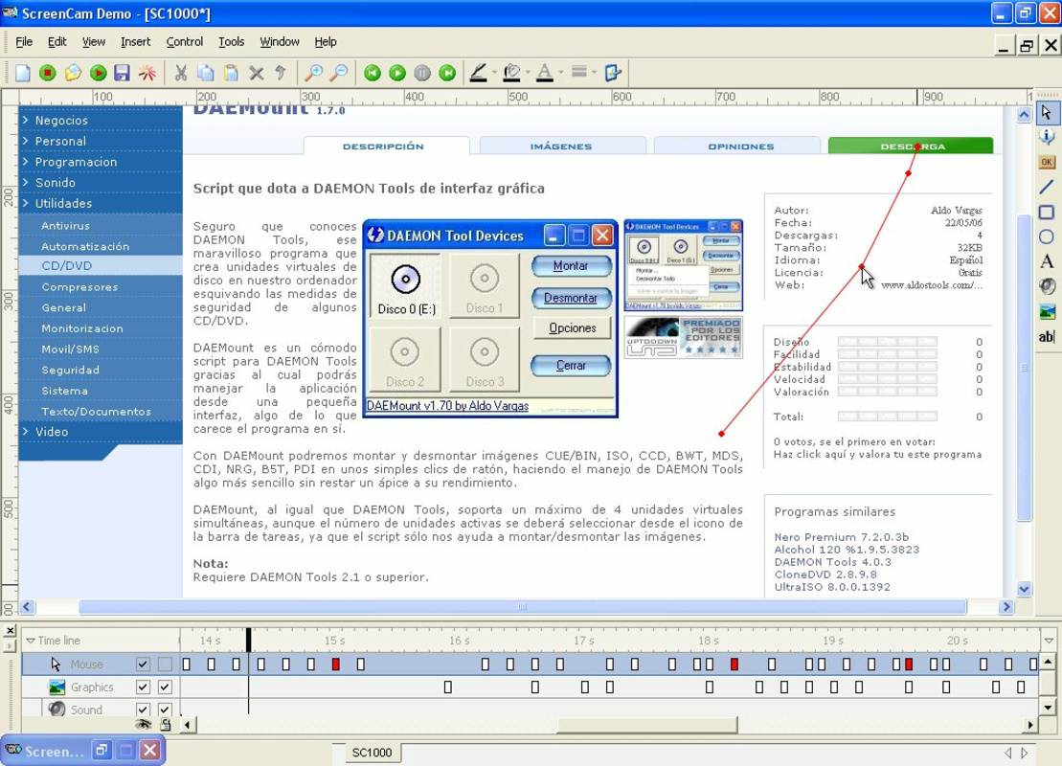Open the Insert menu

tap(135, 42)
